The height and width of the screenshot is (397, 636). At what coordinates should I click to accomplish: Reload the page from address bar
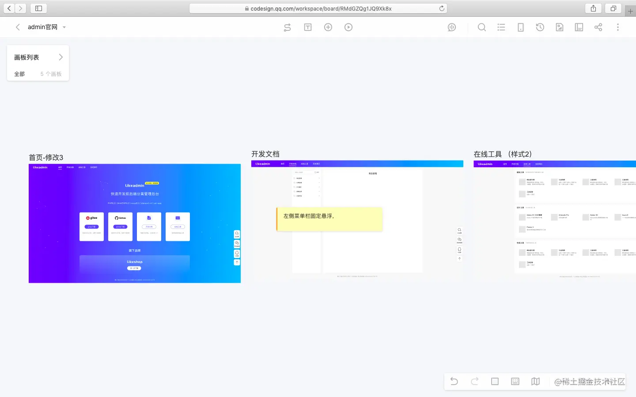click(x=442, y=8)
